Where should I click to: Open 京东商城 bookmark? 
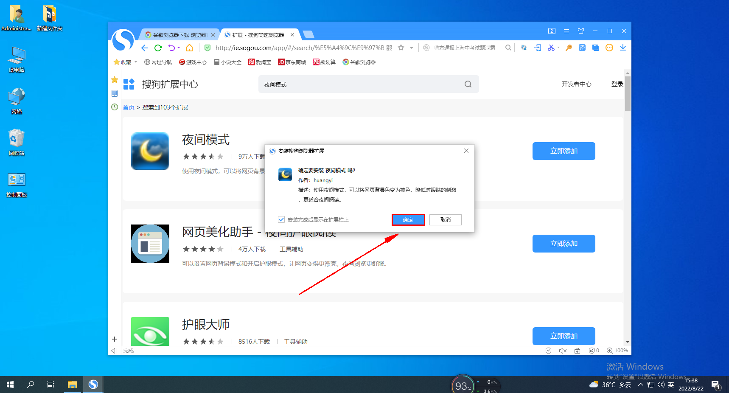pos(292,62)
